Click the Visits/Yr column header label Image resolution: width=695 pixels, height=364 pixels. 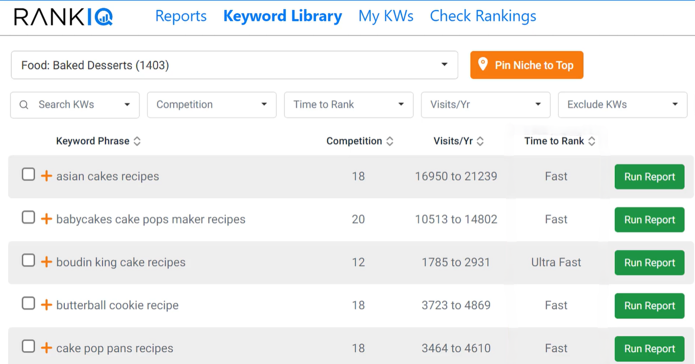(453, 141)
